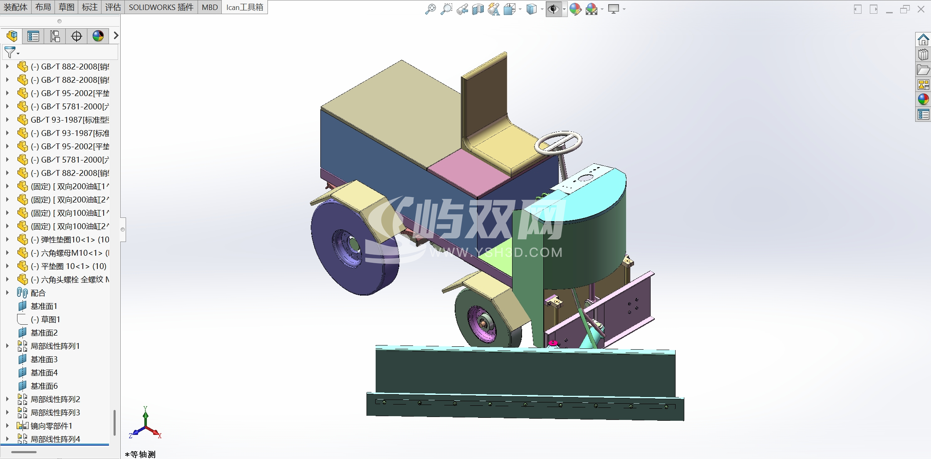This screenshot has height=459, width=931.
Task: Open the Display Style dropdown arrow
Action: click(x=542, y=9)
